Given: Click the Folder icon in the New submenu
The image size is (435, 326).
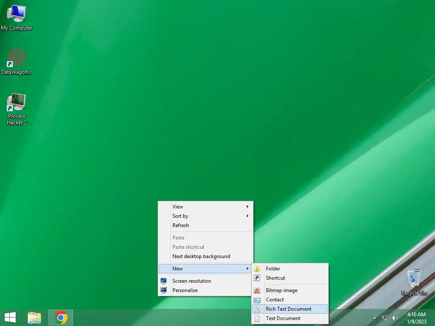Looking at the screenshot, I should point(257,269).
